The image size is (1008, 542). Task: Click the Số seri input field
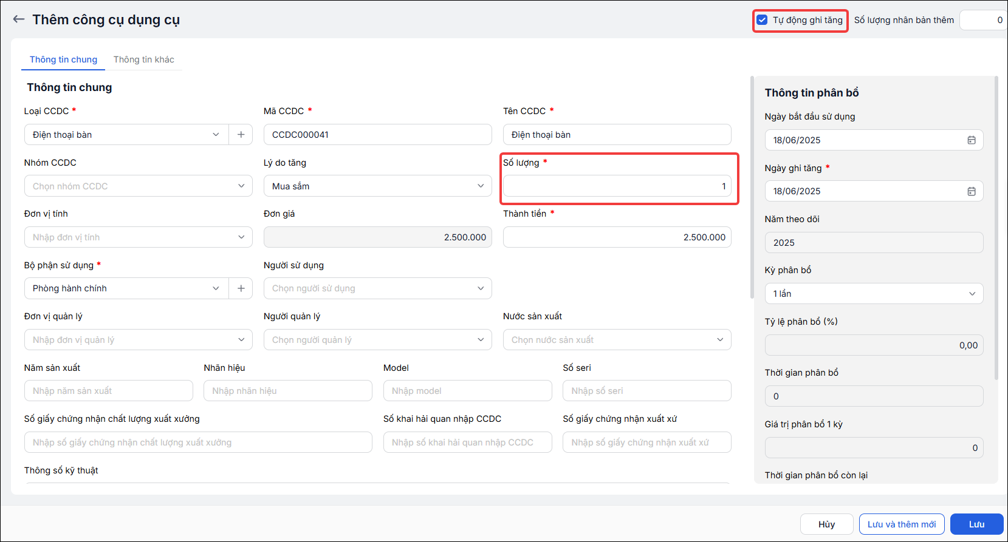click(647, 391)
